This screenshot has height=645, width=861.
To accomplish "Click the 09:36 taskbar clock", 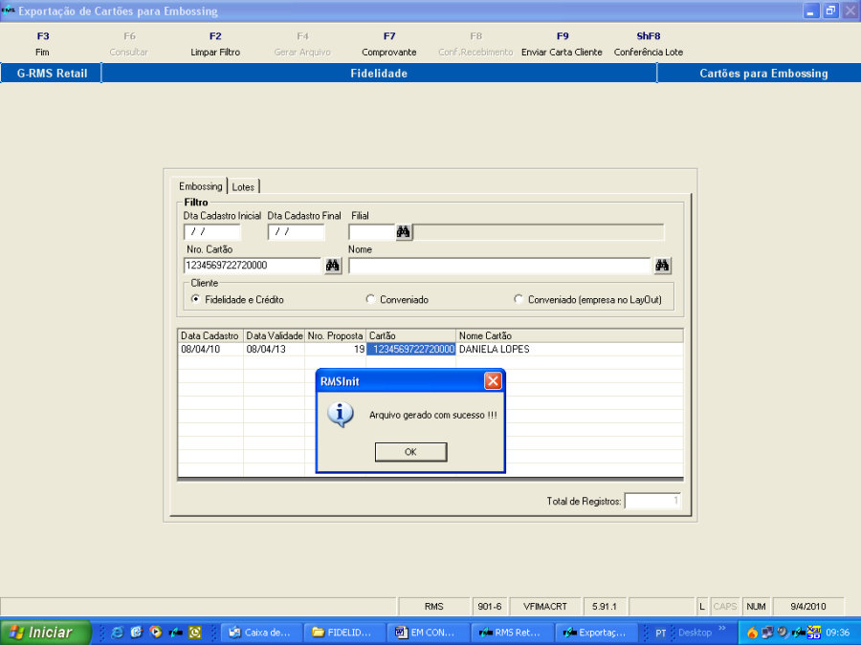I will (837, 633).
